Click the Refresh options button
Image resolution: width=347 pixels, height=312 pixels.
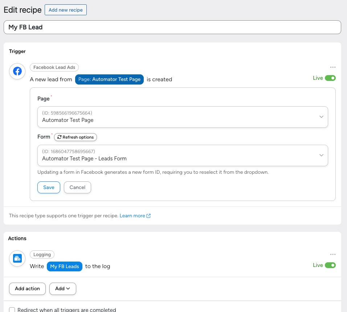click(75, 137)
